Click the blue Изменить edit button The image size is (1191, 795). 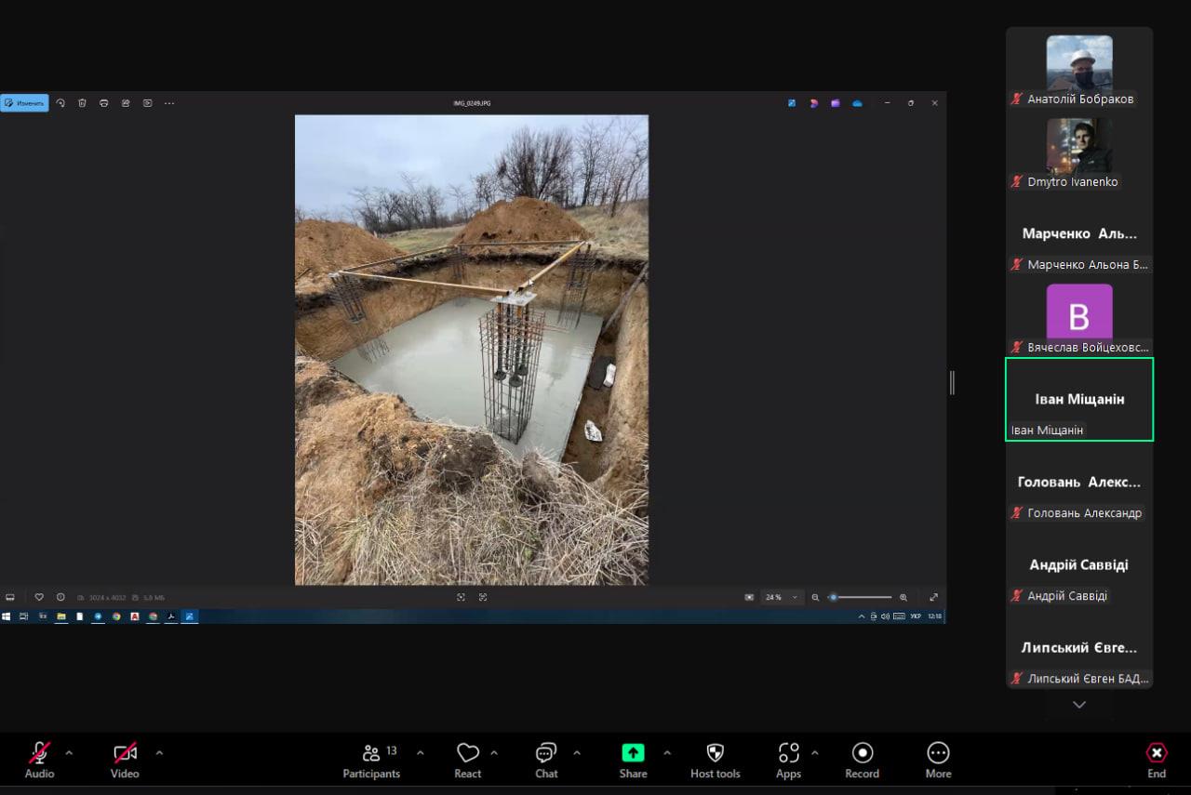click(x=25, y=103)
